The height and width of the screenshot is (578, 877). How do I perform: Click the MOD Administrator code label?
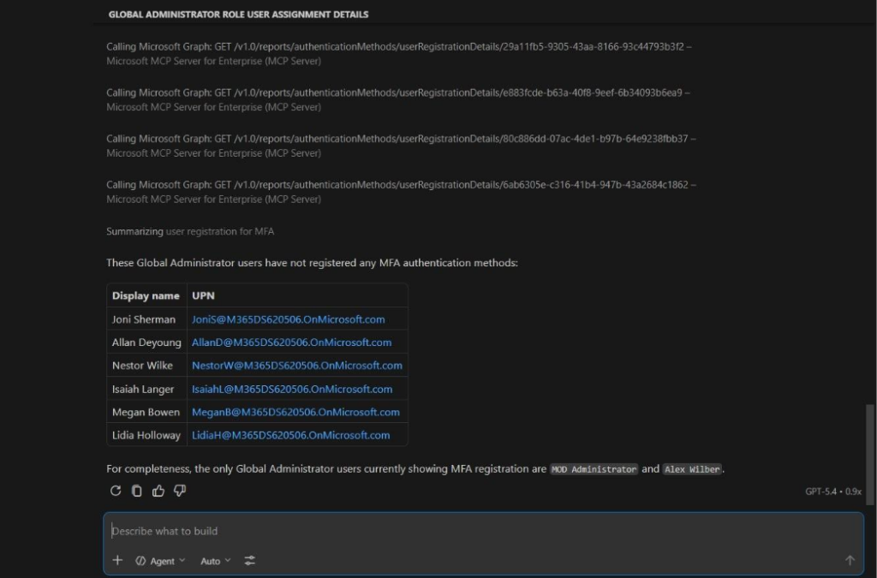pyautogui.click(x=594, y=469)
